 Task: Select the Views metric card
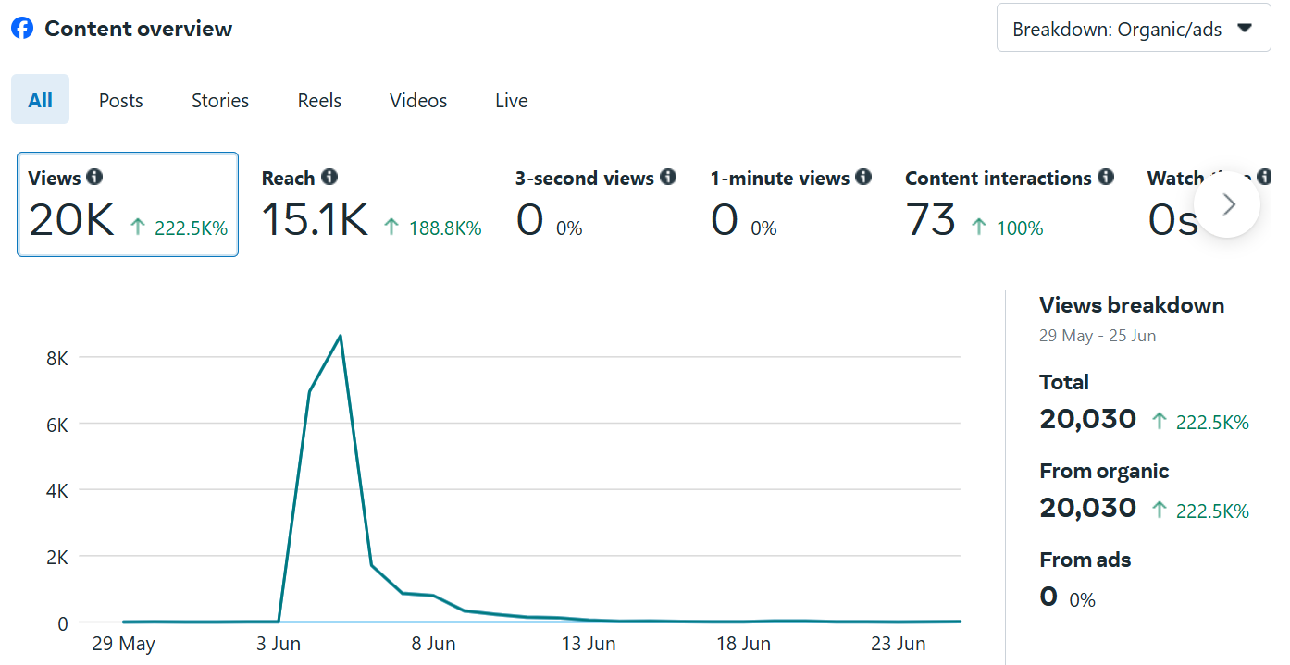point(128,204)
